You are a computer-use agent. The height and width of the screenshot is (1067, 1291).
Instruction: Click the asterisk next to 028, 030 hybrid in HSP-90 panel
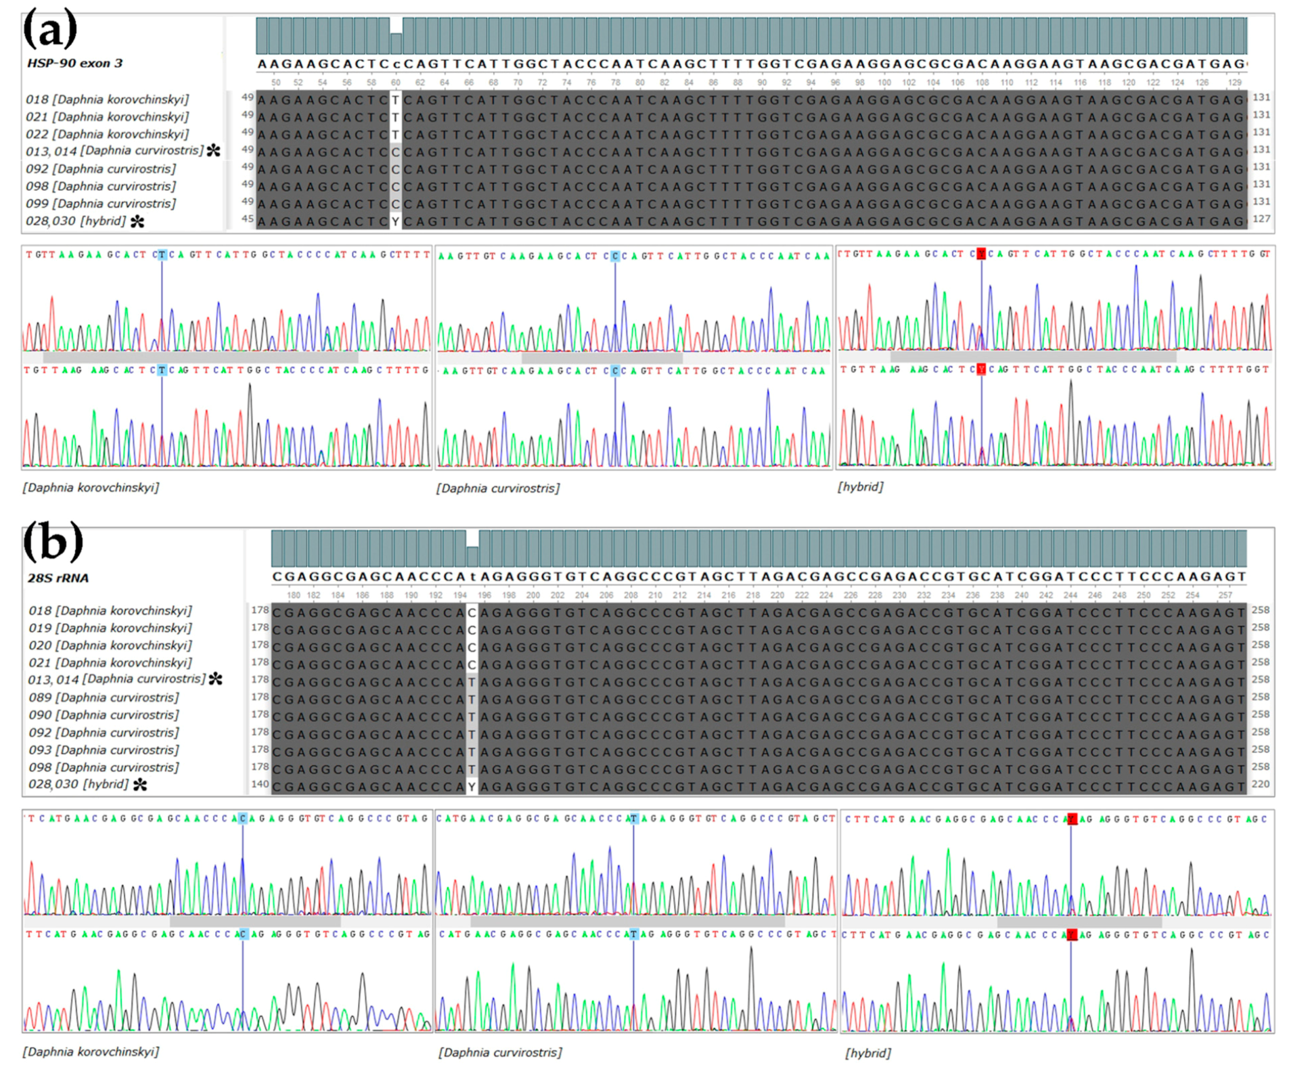138,221
